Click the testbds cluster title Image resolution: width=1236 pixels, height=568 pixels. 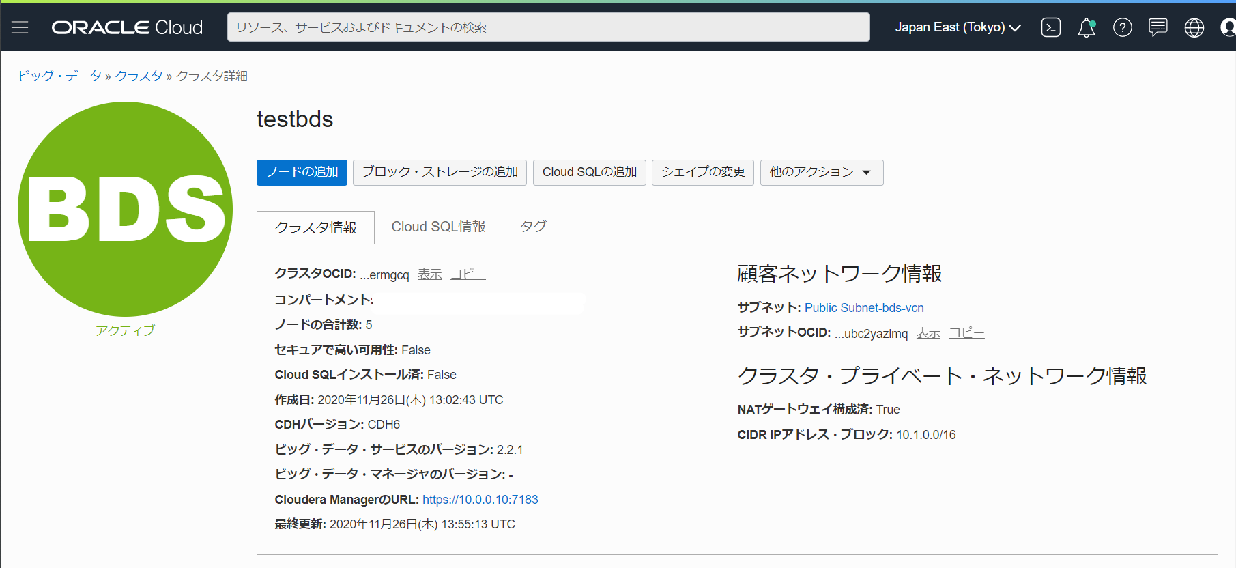tap(295, 119)
